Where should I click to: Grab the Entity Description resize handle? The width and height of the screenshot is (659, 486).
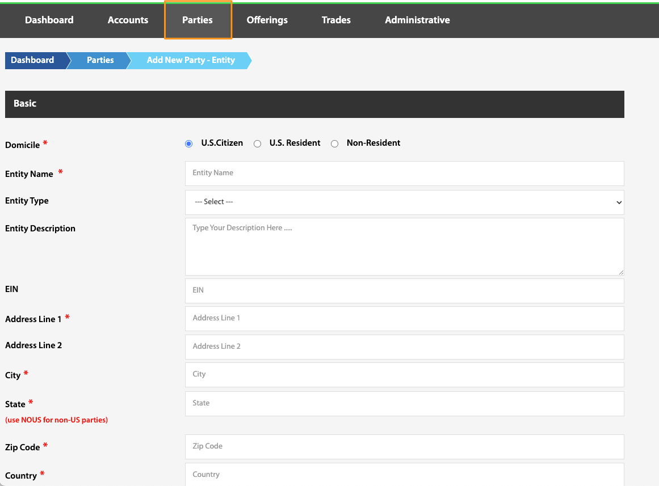pos(621,272)
